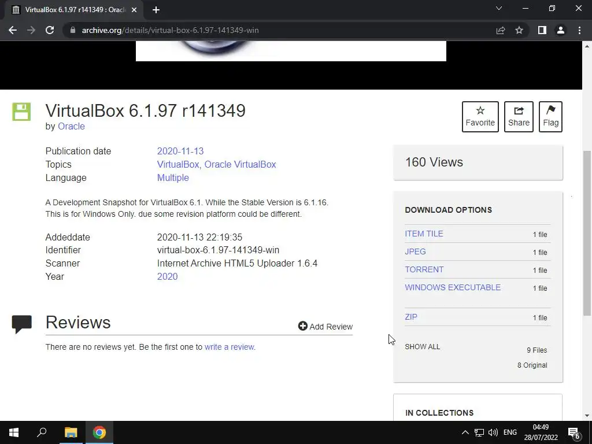The width and height of the screenshot is (592, 444).
Task: Open the Chrome side panel icon
Action: (x=542, y=30)
